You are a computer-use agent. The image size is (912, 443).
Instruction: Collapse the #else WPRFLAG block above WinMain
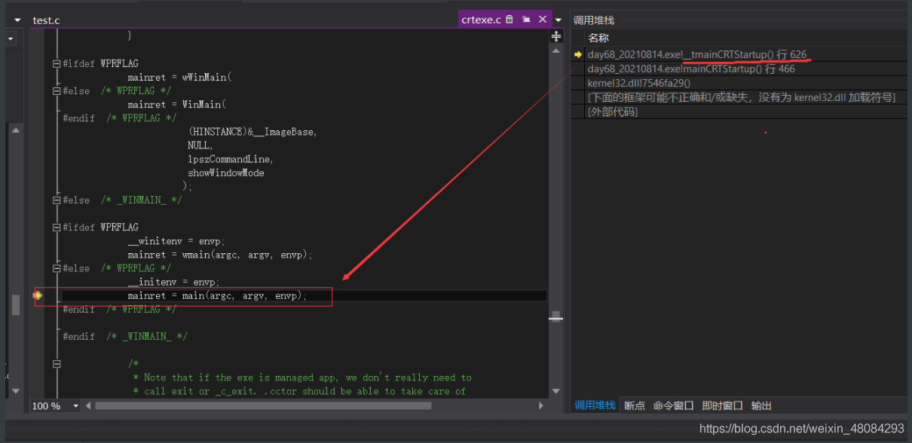(x=57, y=91)
